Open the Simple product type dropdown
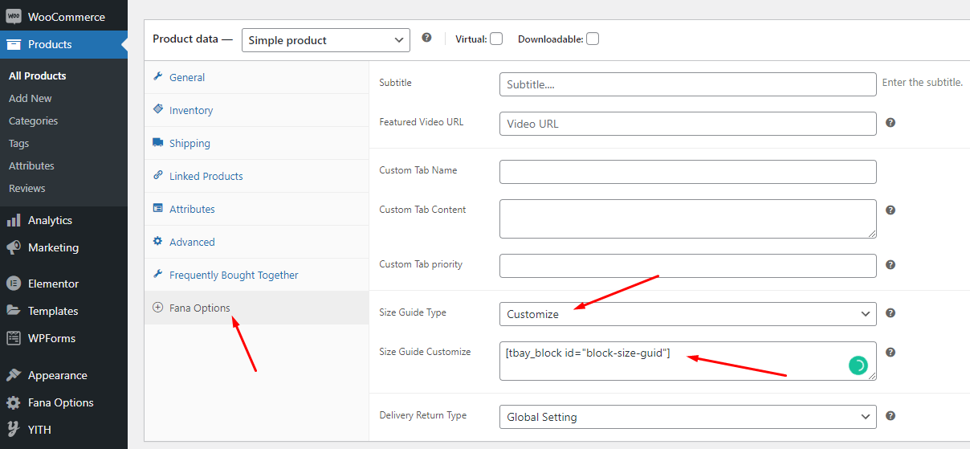 326,40
